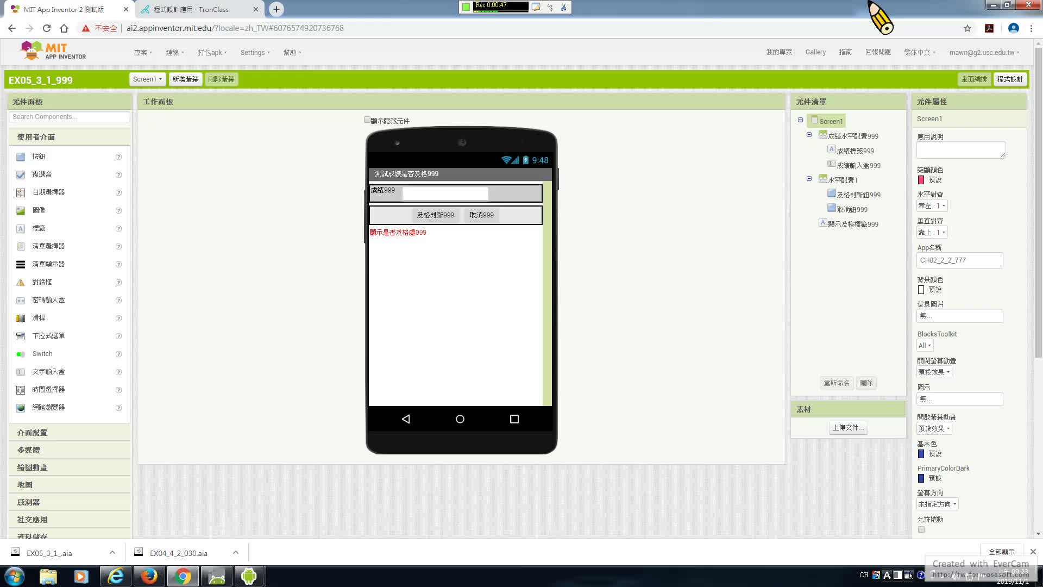Open the Gallery link
Image resolution: width=1043 pixels, height=587 pixels.
(x=815, y=52)
